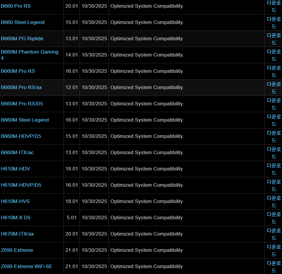This screenshot has width=282, height=274.
Task: Open the B660 Steel Legend link
Action: click(23, 22)
